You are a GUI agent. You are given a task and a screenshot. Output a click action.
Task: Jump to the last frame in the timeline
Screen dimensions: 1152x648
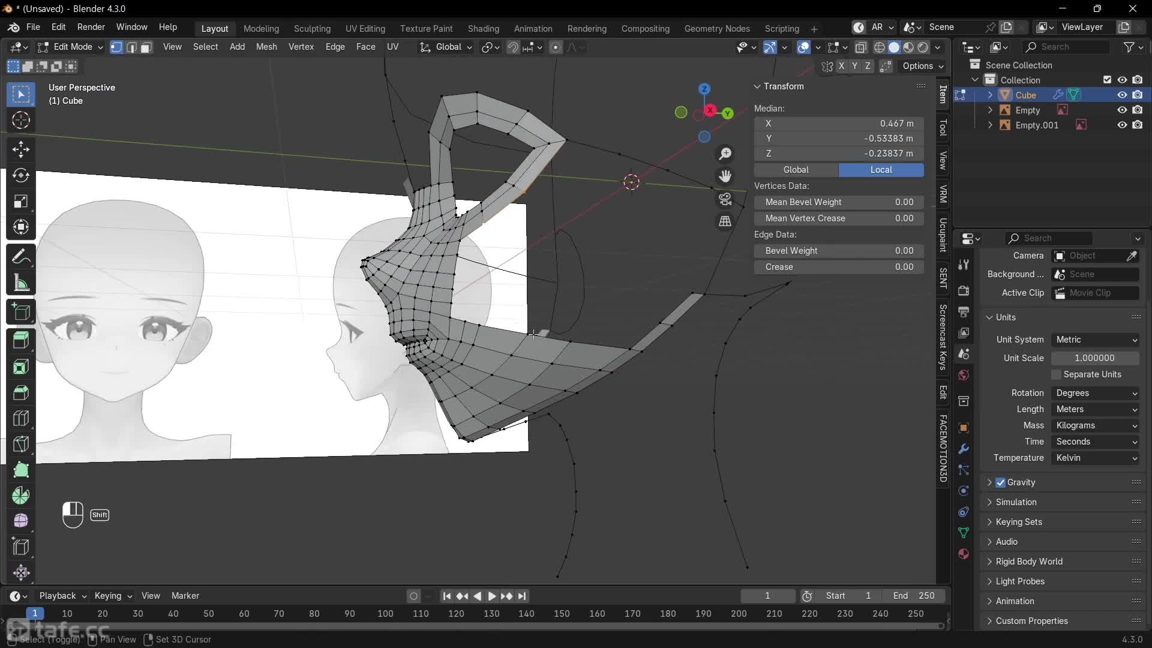point(523,596)
